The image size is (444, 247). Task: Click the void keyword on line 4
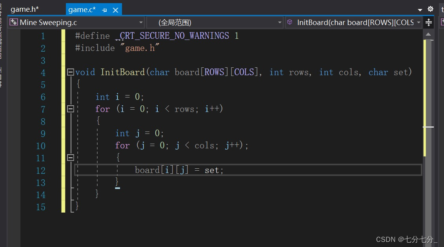click(x=85, y=72)
